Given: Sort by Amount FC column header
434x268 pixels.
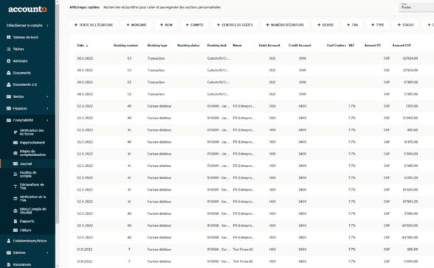Looking at the screenshot, I should pos(373,45).
